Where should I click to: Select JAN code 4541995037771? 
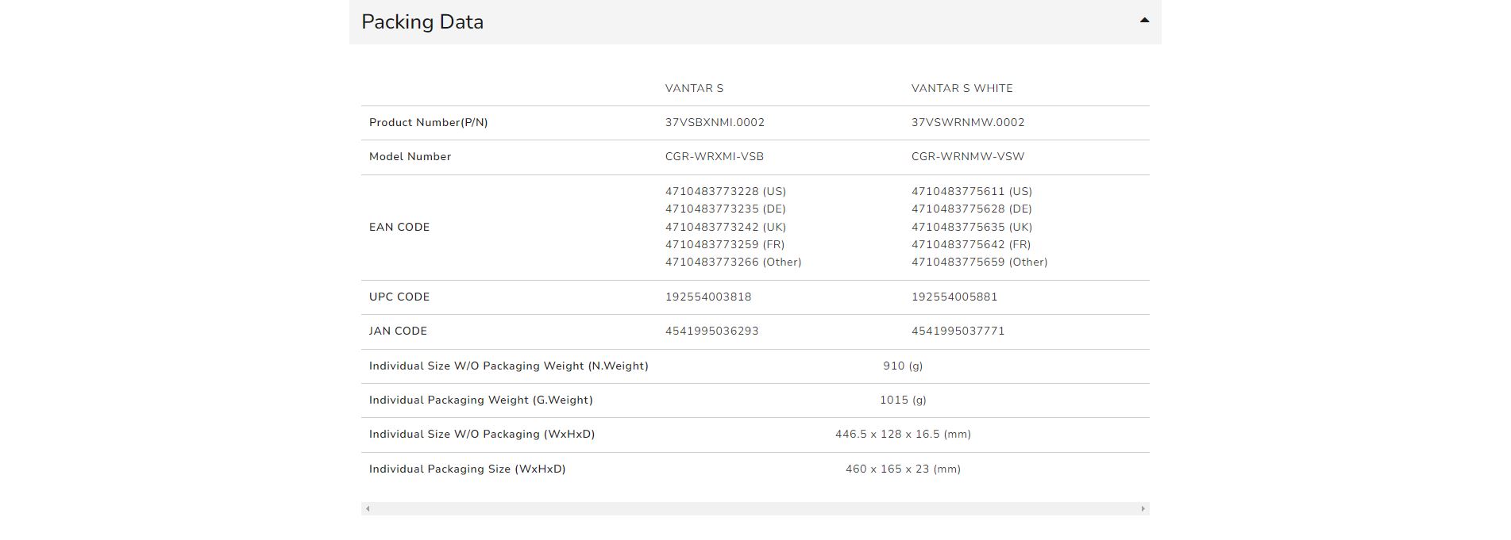pos(958,331)
